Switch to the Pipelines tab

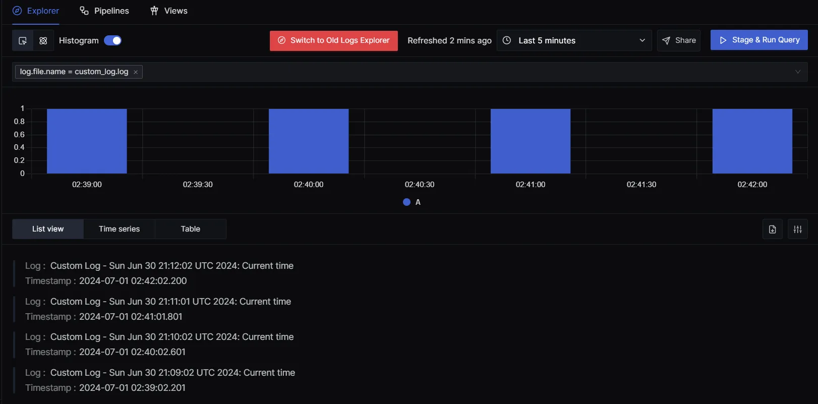(x=104, y=11)
